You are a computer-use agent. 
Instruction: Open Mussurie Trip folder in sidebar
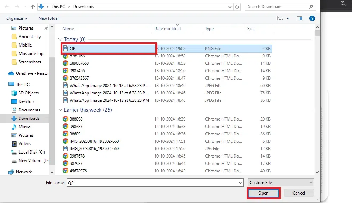point(31,54)
